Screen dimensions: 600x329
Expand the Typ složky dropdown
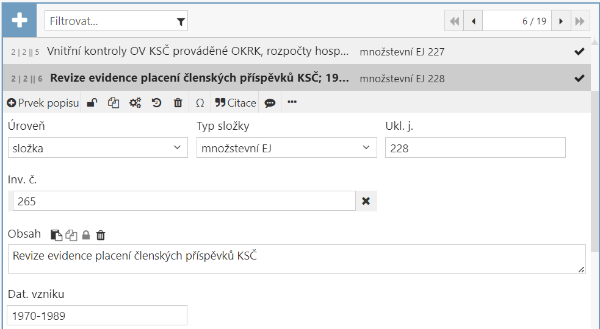[286, 147]
